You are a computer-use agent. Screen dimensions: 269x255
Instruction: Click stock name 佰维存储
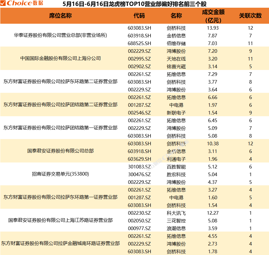click(176, 43)
